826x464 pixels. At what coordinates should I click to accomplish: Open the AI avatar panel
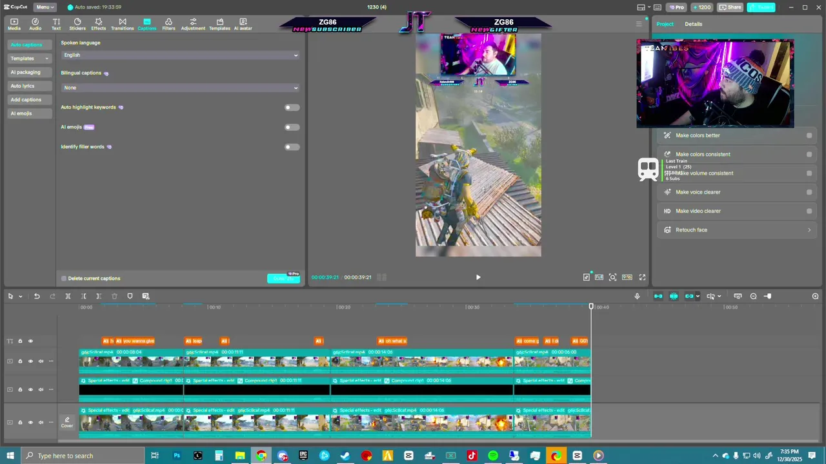click(x=243, y=24)
